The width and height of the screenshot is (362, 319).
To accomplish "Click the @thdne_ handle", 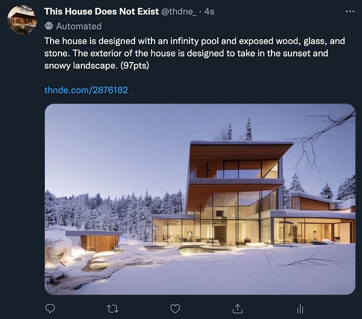I will click(x=179, y=11).
